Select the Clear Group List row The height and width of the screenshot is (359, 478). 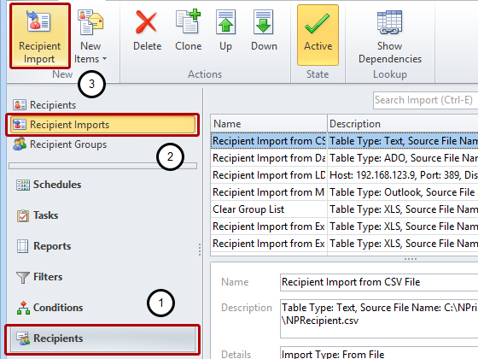tap(344, 209)
